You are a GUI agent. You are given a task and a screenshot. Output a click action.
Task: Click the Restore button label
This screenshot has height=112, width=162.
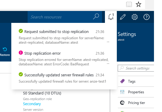point(5,55)
